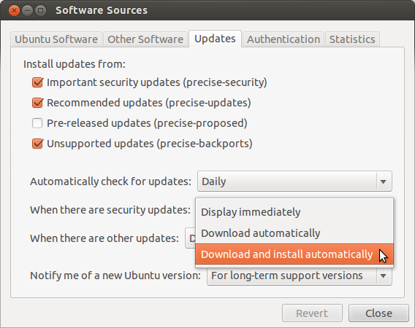The width and height of the screenshot is (415, 328).
Task: Click arrow on Daily combo box
Action: tap(383, 181)
